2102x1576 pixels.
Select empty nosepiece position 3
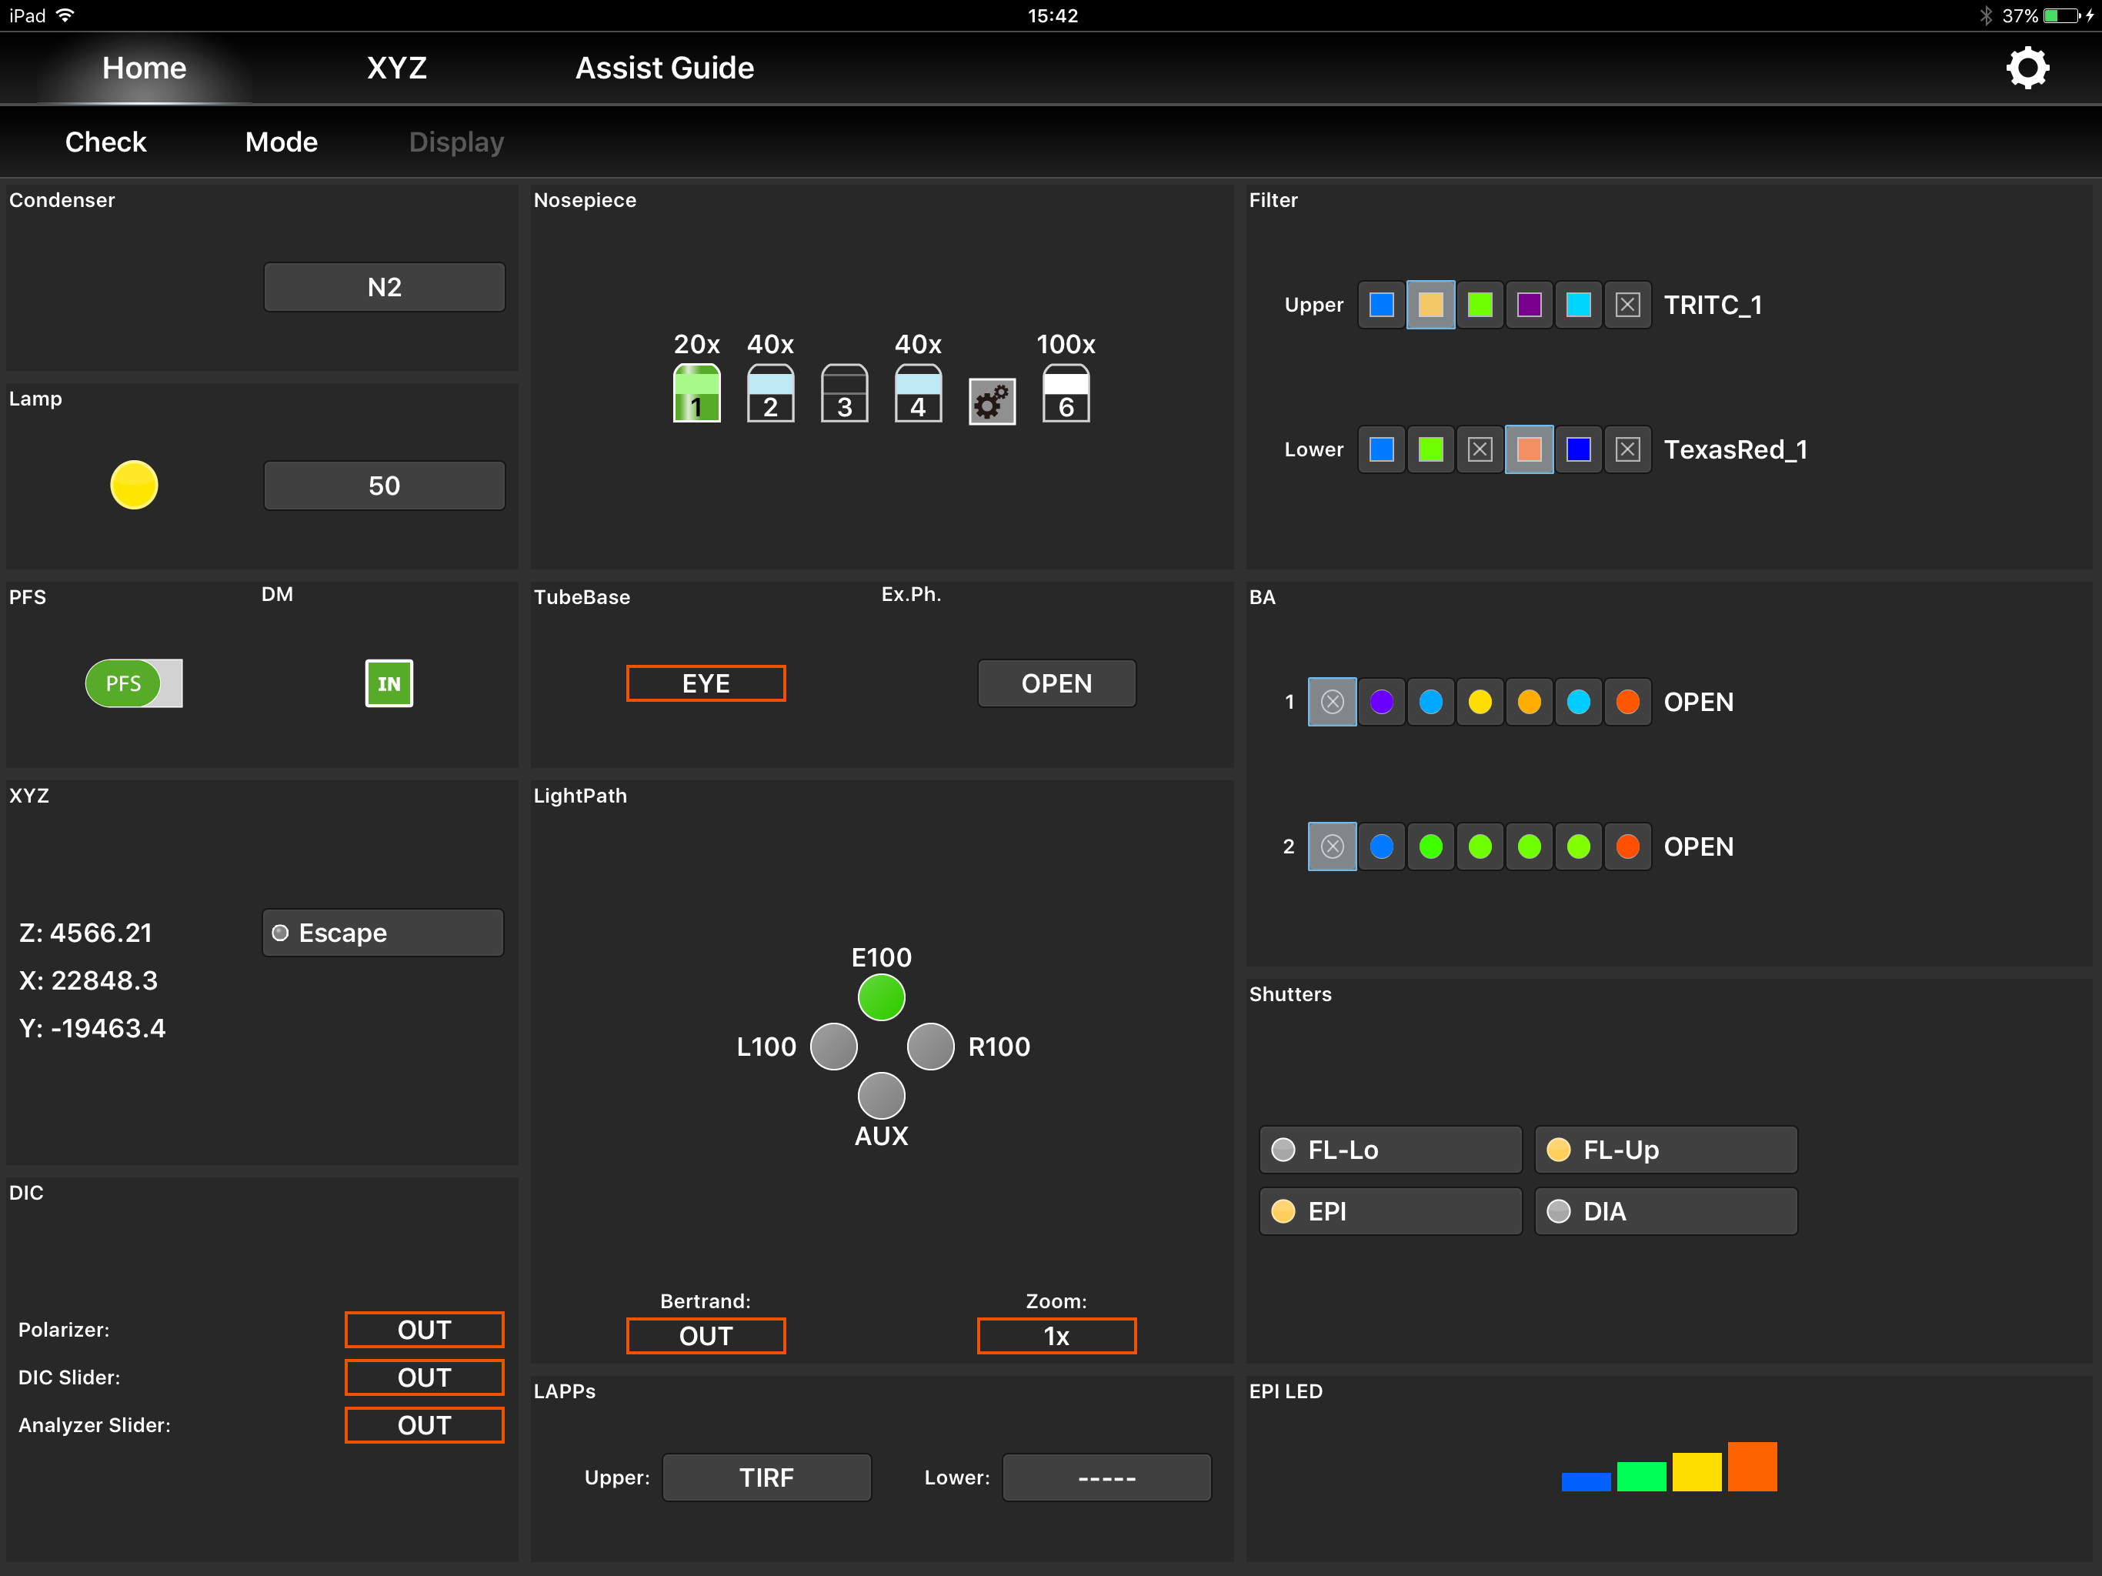[844, 392]
